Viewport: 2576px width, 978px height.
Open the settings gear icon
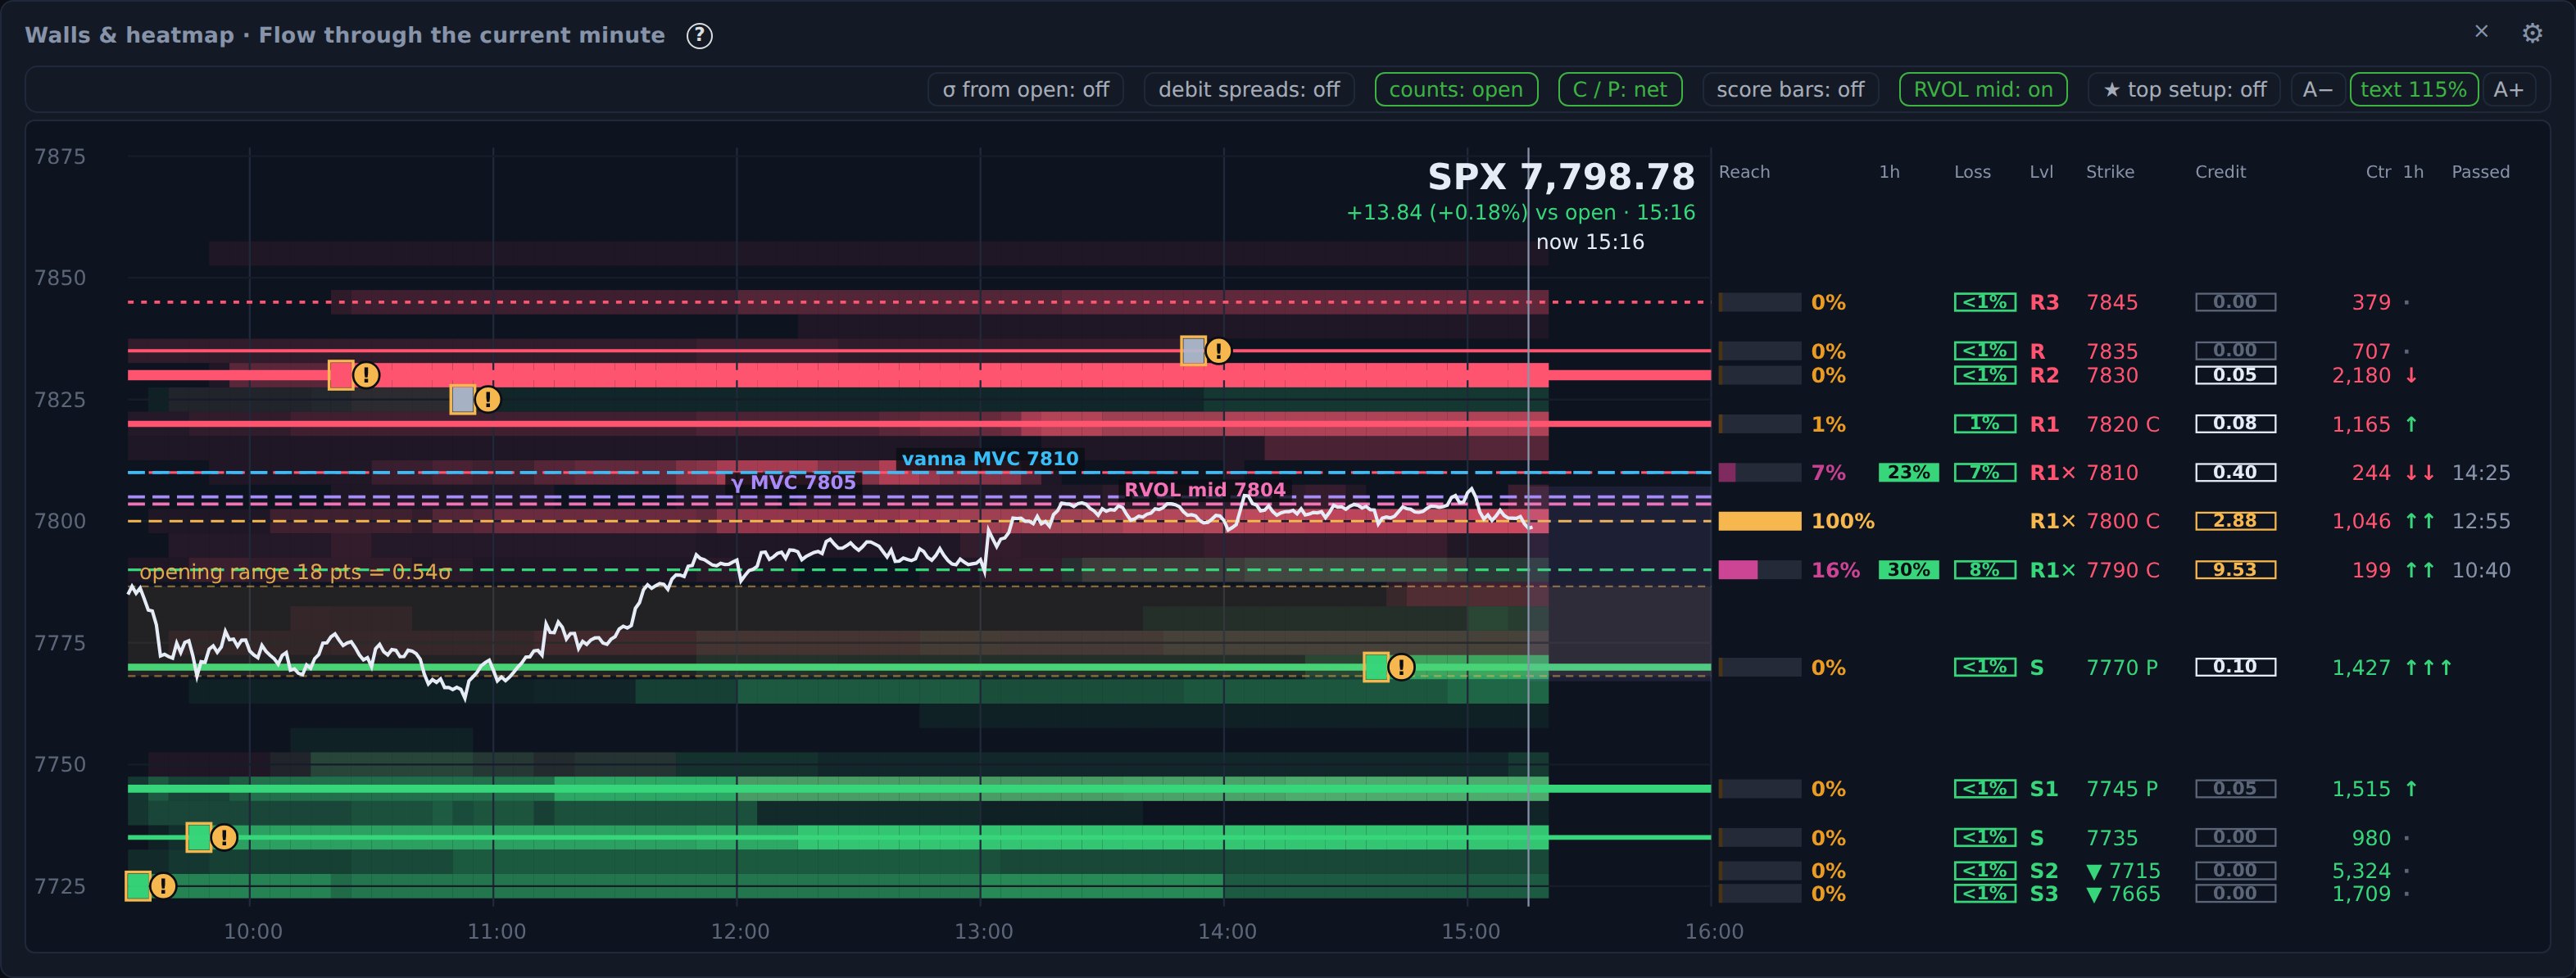[x=2531, y=34]
